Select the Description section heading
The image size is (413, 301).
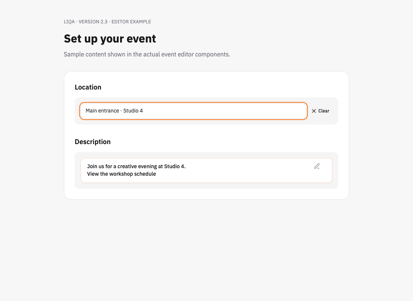[93, 142]
